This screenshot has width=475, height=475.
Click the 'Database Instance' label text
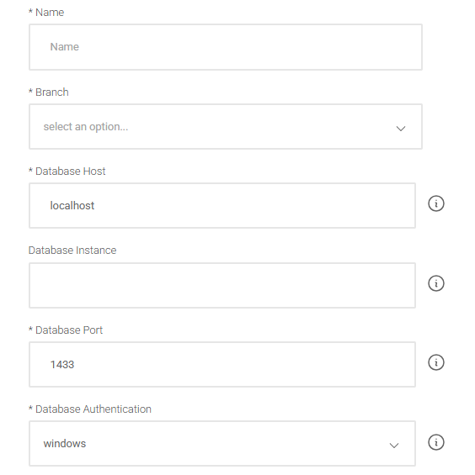pyautogui.click(x=72, y=251)
